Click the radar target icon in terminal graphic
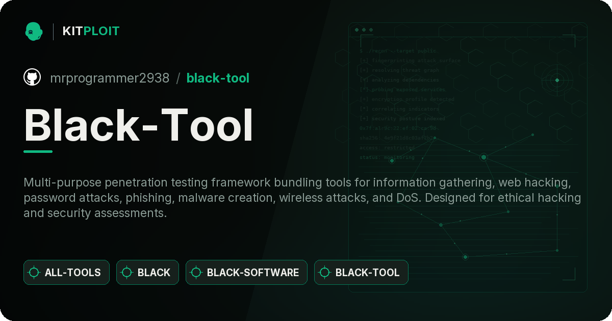The height and width of the screenshot is (321, 612). (x=557, y=80)
